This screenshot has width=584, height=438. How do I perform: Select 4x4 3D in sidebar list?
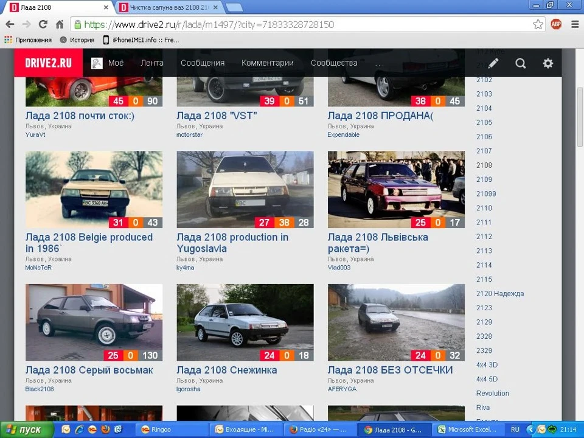487,365
